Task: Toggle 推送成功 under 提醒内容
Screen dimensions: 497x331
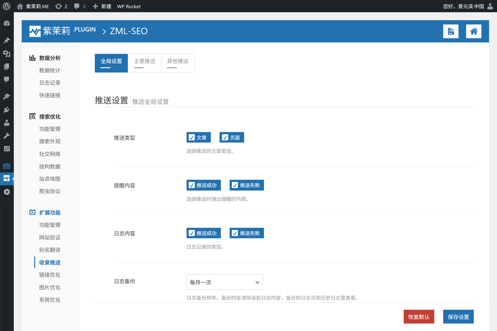Action: pos(203,185)
